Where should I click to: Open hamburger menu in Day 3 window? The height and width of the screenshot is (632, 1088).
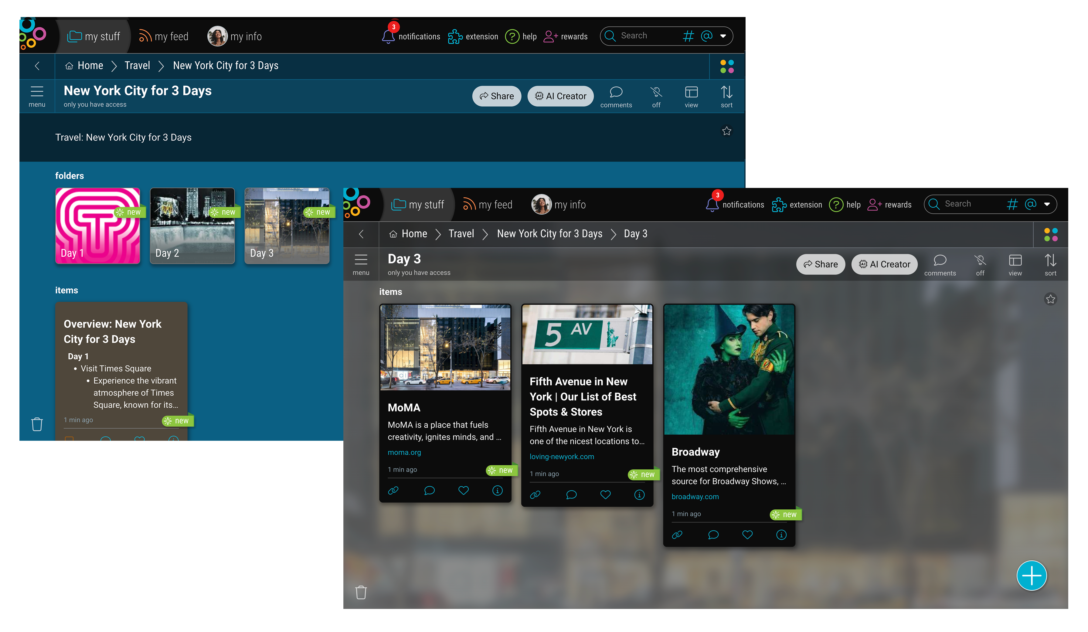pyautogui.click(x=361, y=264)
